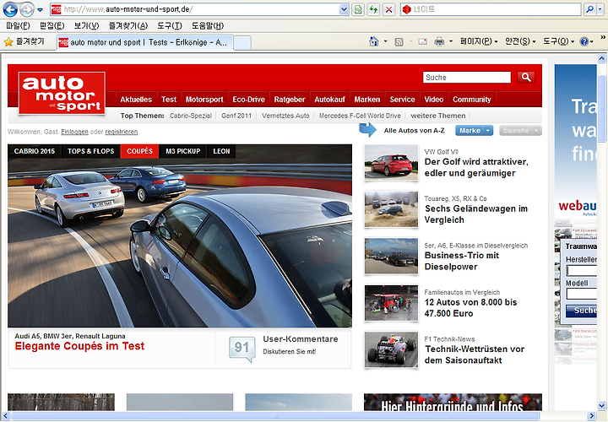Viewport: 608px width, 422px height.
Task: Expand the Print options dropdown arrow
Action: click(x=451, y=41)
